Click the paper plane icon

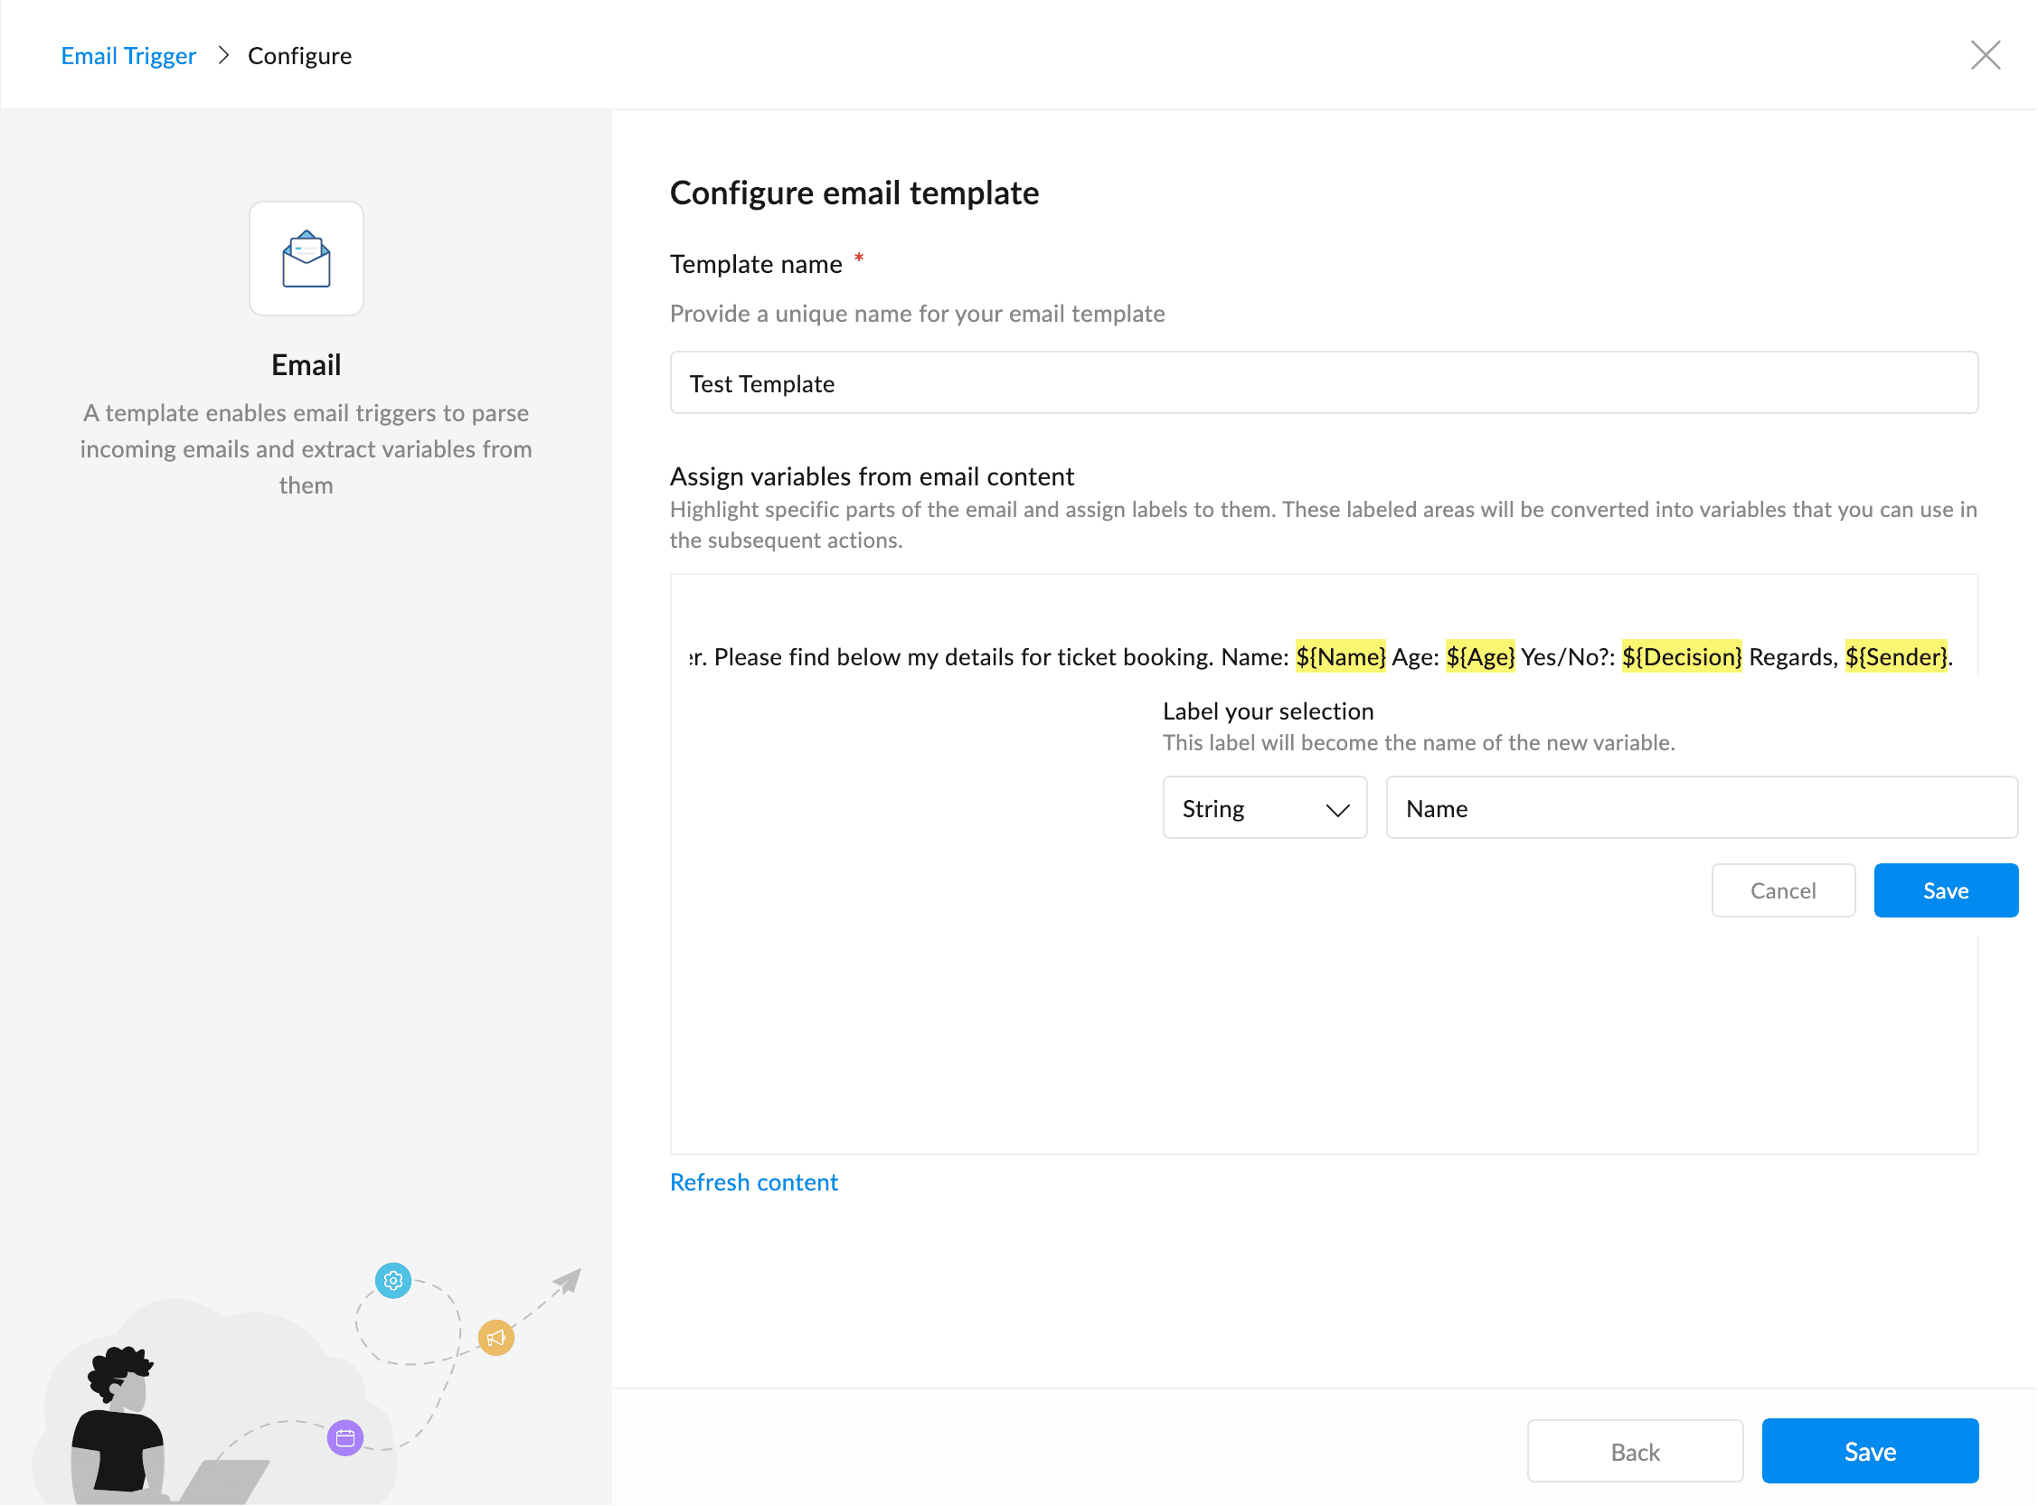567,1281
